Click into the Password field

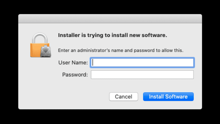[142, 75]
